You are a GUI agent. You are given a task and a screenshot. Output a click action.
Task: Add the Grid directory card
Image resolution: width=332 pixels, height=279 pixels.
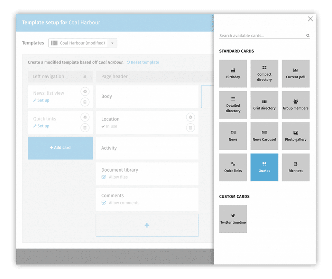pos(264,105)
